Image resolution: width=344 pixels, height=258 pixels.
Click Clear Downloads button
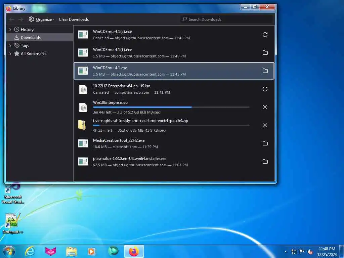pos(74,19)
